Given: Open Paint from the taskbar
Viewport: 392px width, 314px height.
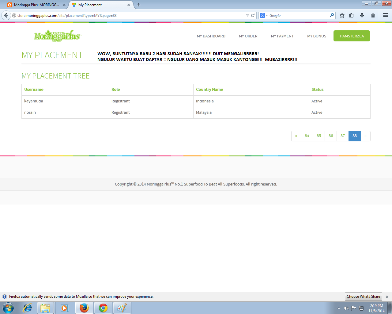Looking at the screenshot, I should click(122, 308).
